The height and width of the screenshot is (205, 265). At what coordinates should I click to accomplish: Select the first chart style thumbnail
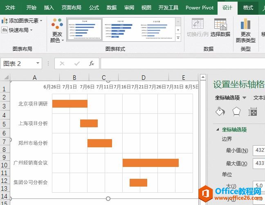(84, 29)
